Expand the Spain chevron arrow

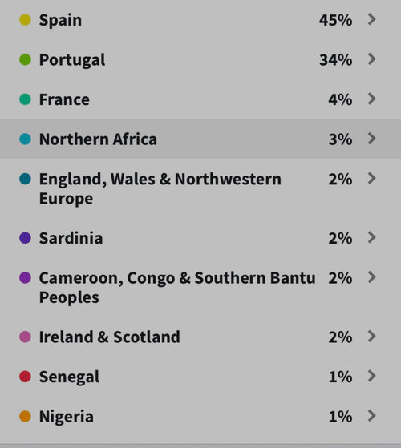(371, 19)
